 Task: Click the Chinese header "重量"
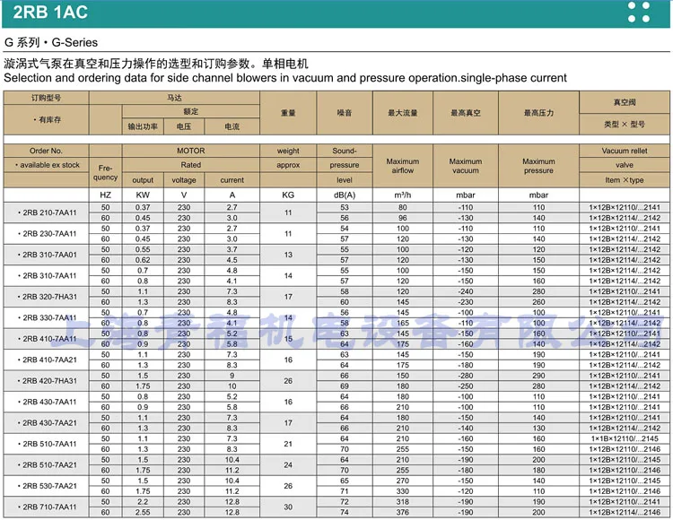click(x=288, y=113)
